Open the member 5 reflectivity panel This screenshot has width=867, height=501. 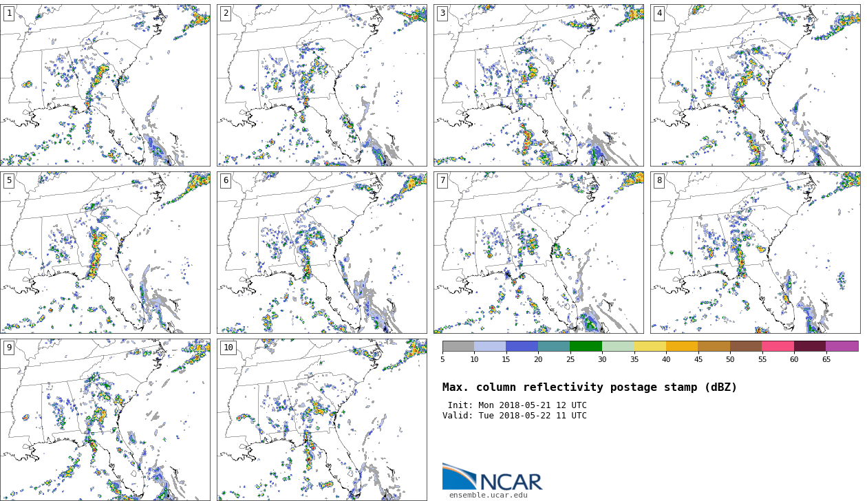tap(105, 253)
